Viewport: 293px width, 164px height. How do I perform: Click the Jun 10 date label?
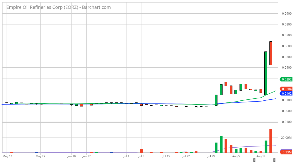71,156
